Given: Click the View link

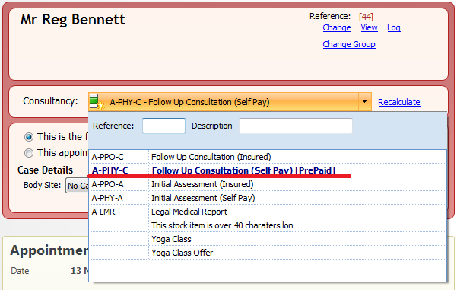Looking at the screenshot, I should point(369,27).
